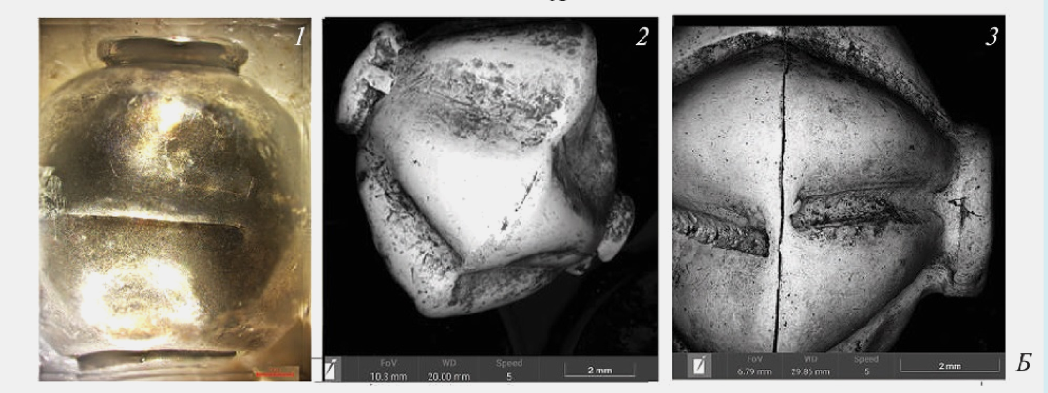The height and width of the screenshot is (393, 1048).
Task: Click the WD 29.85 mm readout
Action: (x=810, y=371)
